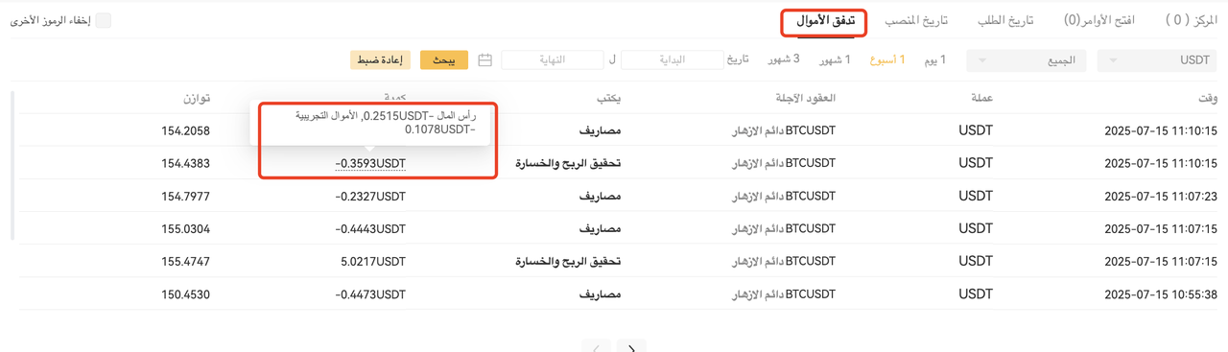The width and height of the screenshot is (1228, 352).
Task: Open the الجميع filter dropdown
Action: click(x=1027, y=60)
